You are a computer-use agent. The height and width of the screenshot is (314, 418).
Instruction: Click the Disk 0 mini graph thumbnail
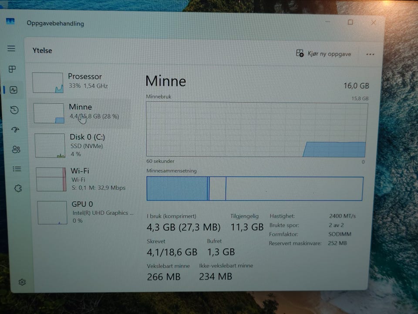(50, 146)
